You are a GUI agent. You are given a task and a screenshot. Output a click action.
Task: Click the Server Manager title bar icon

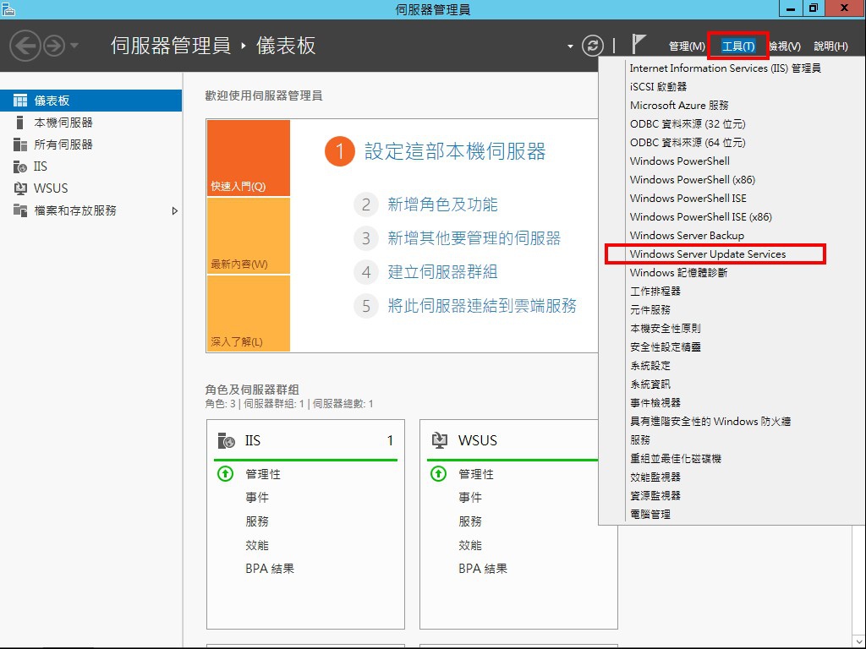click(8, 8)
